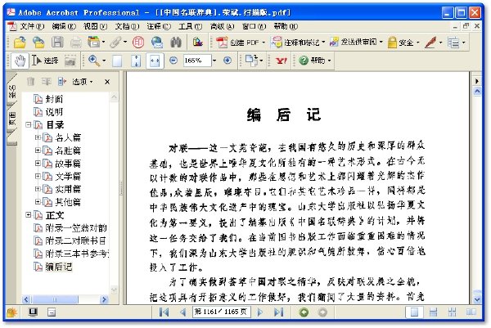Expand the 故事篇 bookmark node
This screenshot has width=491, height=328.
click(38, 164)
